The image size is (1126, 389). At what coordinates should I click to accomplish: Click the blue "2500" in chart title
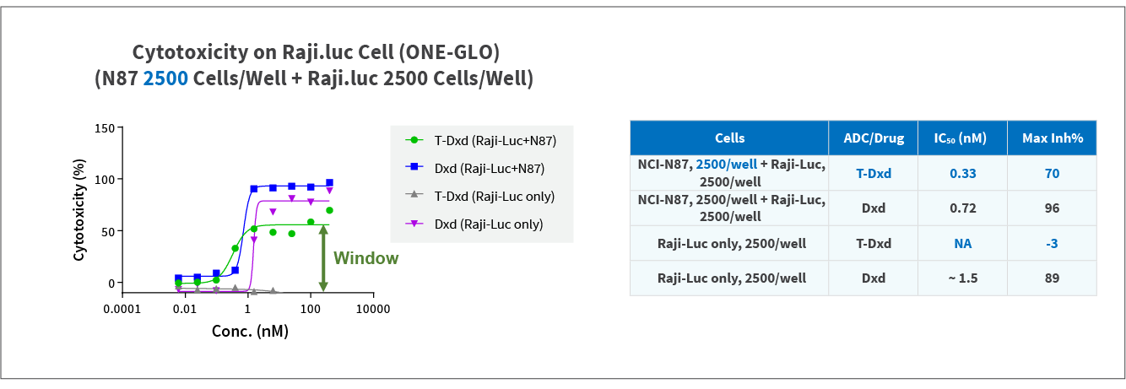(x=165, y=78)
